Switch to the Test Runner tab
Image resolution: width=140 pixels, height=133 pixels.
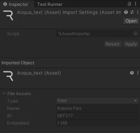tap(50, 4)
